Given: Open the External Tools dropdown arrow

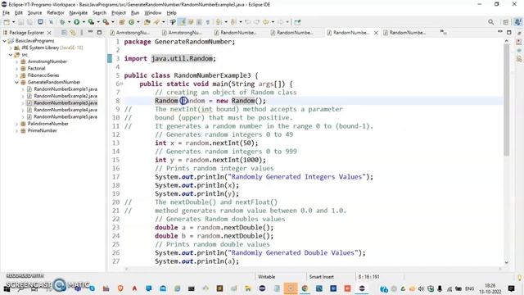Looking at the screenshot, I should click(113, 22).
